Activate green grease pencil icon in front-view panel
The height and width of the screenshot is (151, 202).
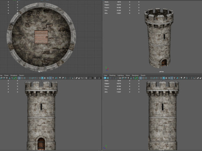click(15, 78)
